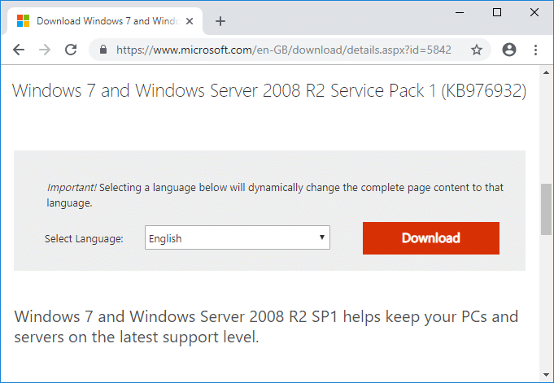This screenshot has height=383, width=554.
Task: Maximize the Chrome window
Action: 497,12
